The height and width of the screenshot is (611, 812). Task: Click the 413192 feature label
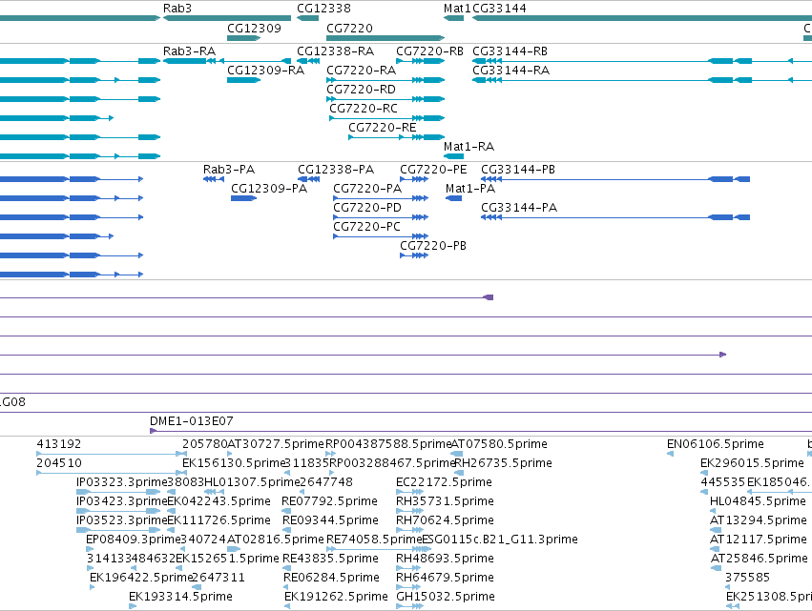coord(59,444)
